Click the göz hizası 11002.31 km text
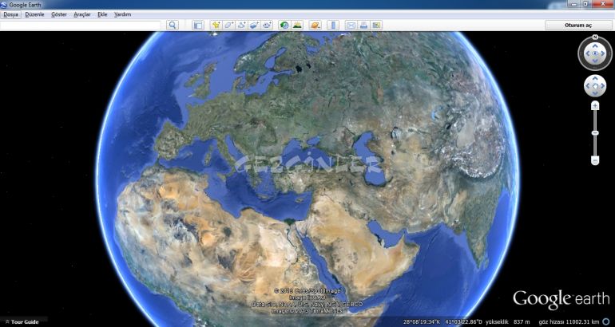This screenshot has width=615, height=327. pos(569,322)
